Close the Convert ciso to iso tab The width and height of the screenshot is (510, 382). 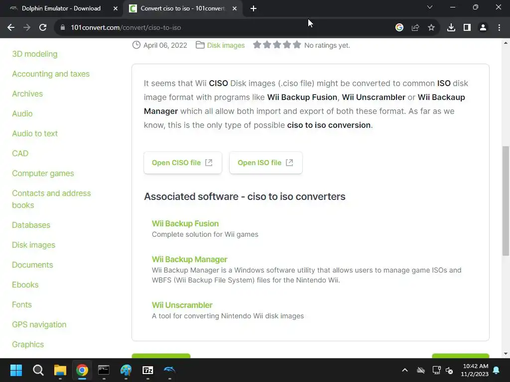(x=235, y=8)
